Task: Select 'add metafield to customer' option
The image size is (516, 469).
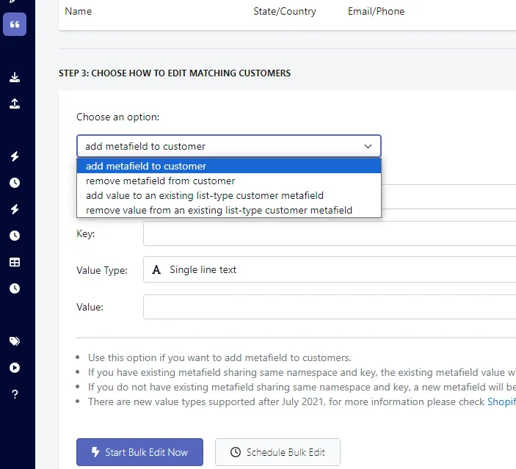Action: (229, 166)
